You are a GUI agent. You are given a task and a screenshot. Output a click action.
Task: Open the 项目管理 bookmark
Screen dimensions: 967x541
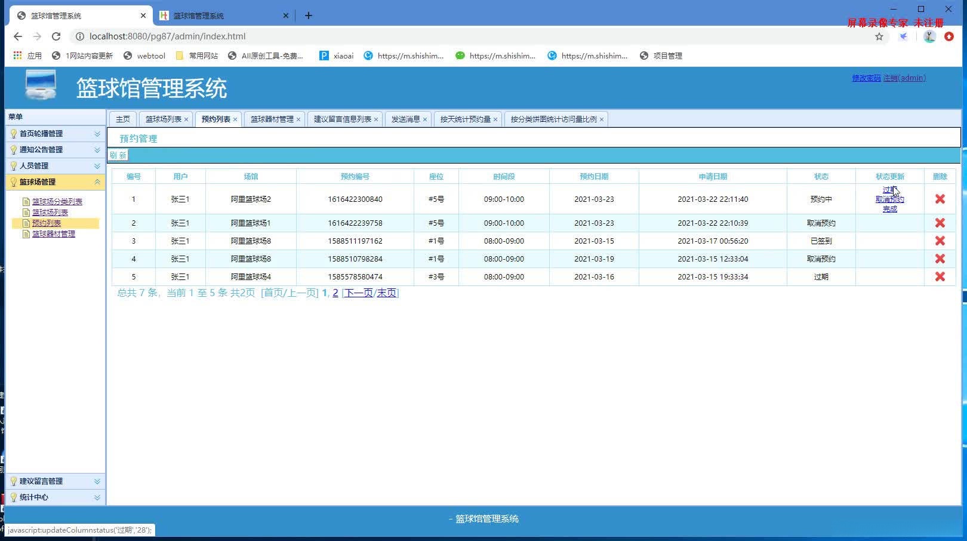point(661,56)
